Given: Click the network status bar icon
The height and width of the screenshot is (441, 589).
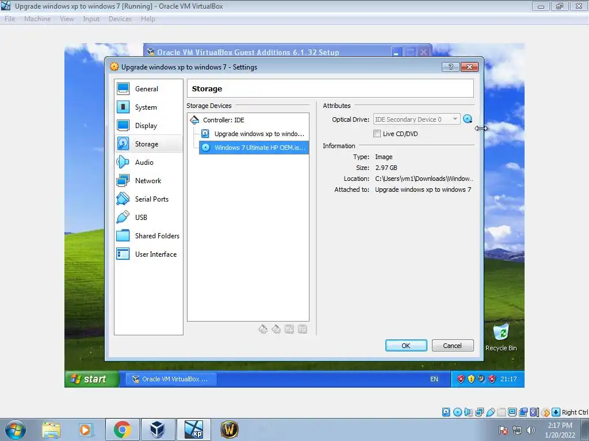Looking at the screenshot, I should tap(479, 412).
